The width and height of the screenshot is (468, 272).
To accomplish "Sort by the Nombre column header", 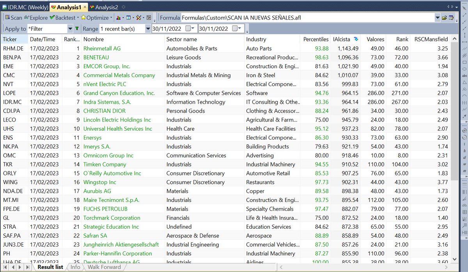I will click(122, 39).
